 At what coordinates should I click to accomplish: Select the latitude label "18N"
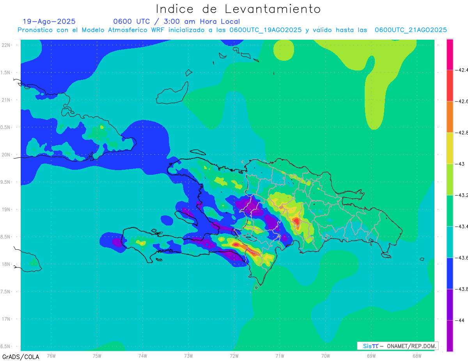coord(6,264)
